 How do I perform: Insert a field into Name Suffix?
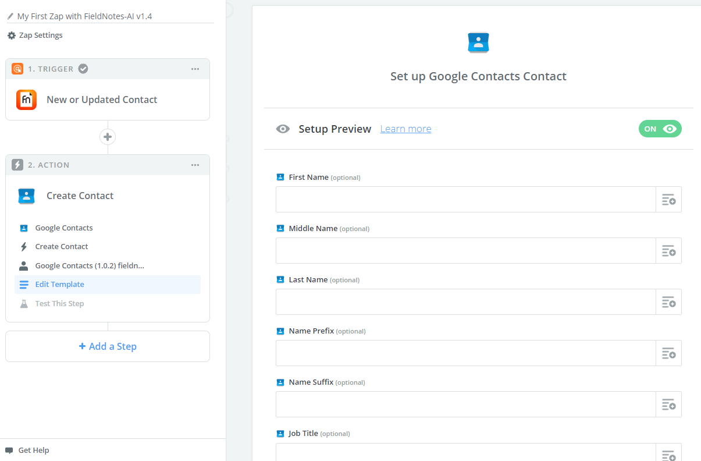668,405
